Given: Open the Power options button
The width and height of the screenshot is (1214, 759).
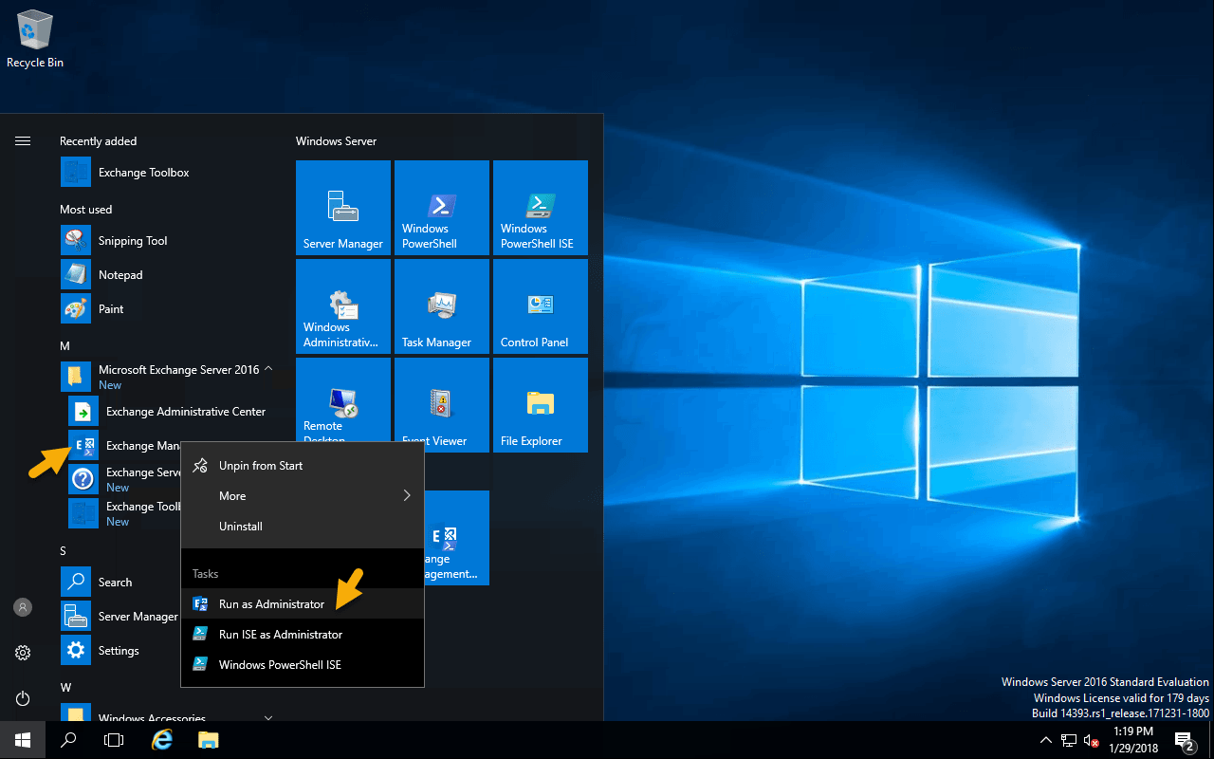Looking at the screenshot, I should tap(23, 698).
